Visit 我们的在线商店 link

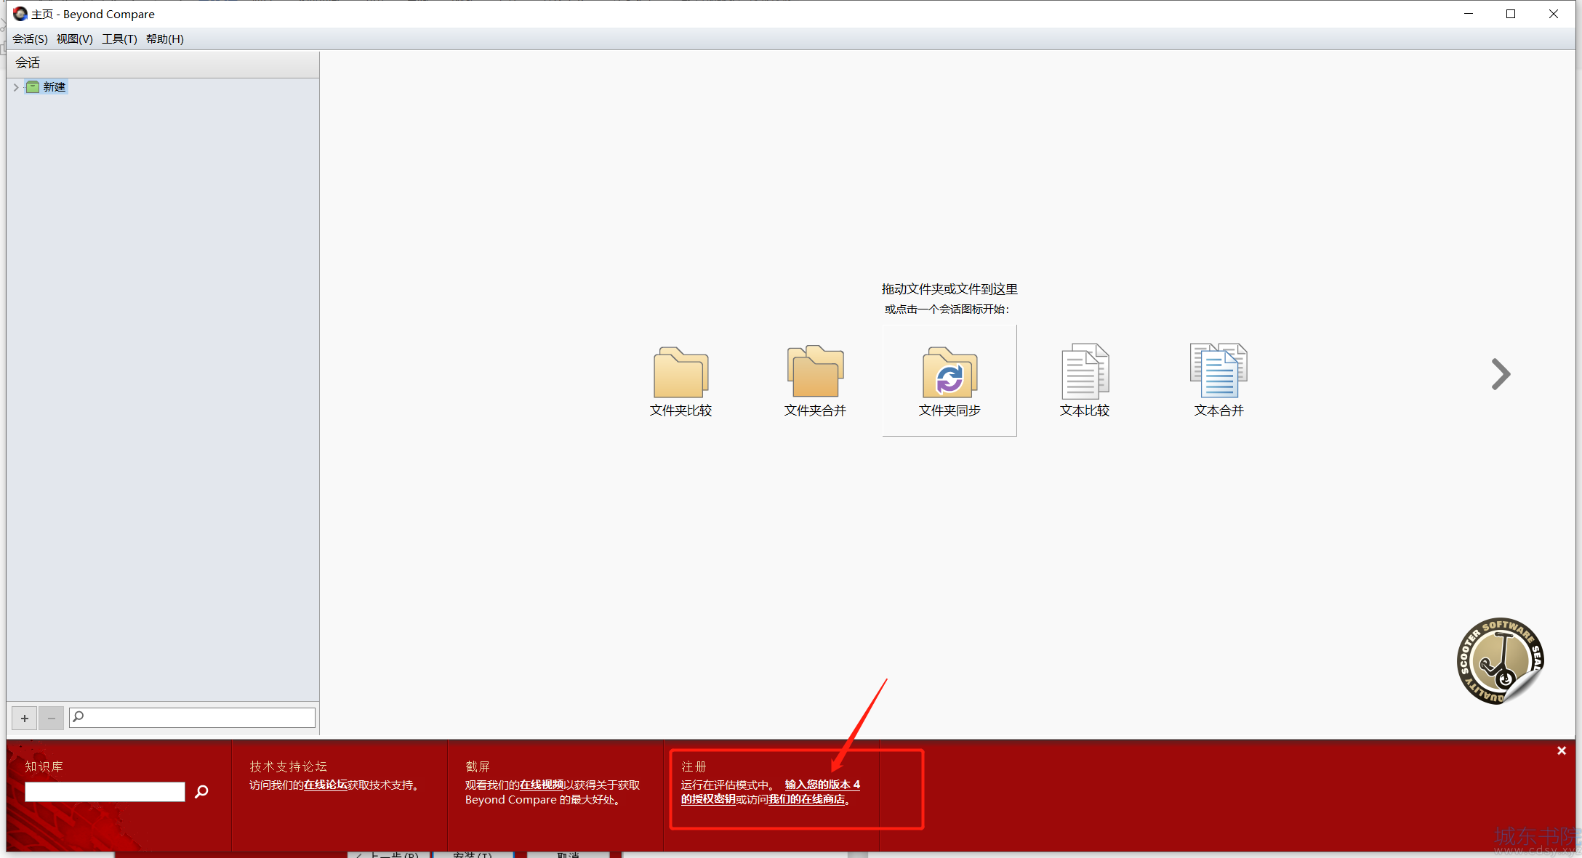tap(806, 799)
